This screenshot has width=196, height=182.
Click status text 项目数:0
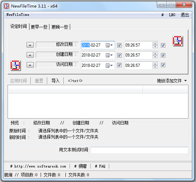[x=29, y=175]
